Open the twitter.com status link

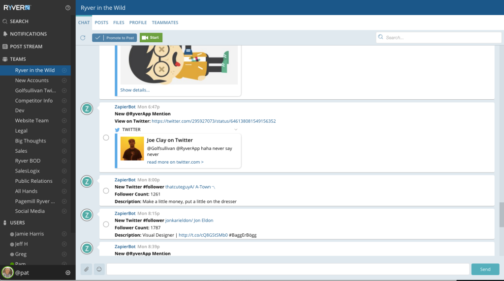click(214, 121)
